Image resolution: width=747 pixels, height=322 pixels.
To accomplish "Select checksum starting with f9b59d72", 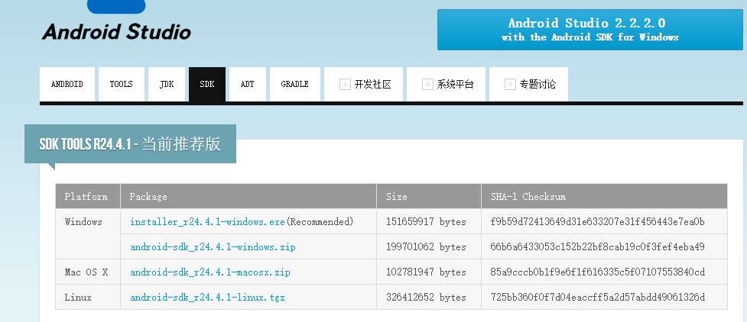I will [598, 221].
